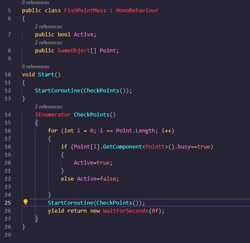
Task: Click the Pointt type argument on line 18
Action: coord(155,147)
